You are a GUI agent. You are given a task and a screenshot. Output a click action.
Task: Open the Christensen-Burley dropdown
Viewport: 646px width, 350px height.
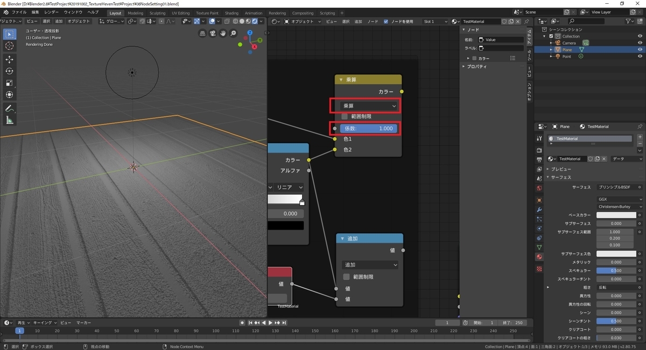tap(620, 207)
